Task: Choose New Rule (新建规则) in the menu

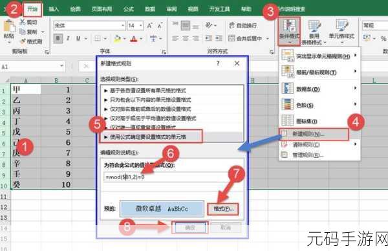Action: pyautogui.click(x=314, y=134)
